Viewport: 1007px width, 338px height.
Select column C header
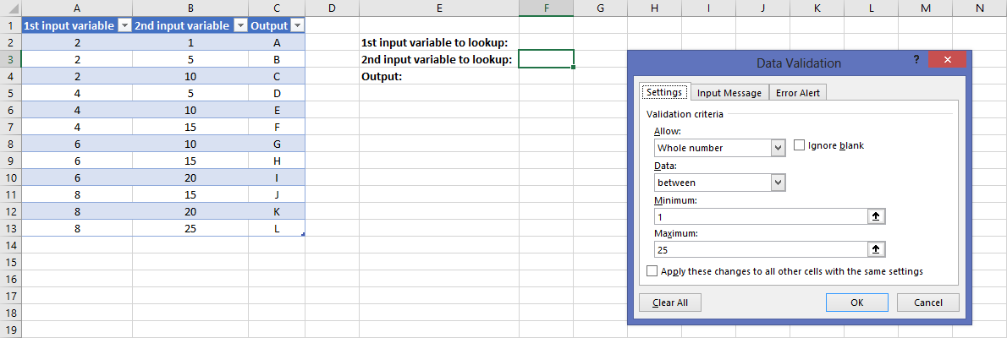[x=277, y=8]
